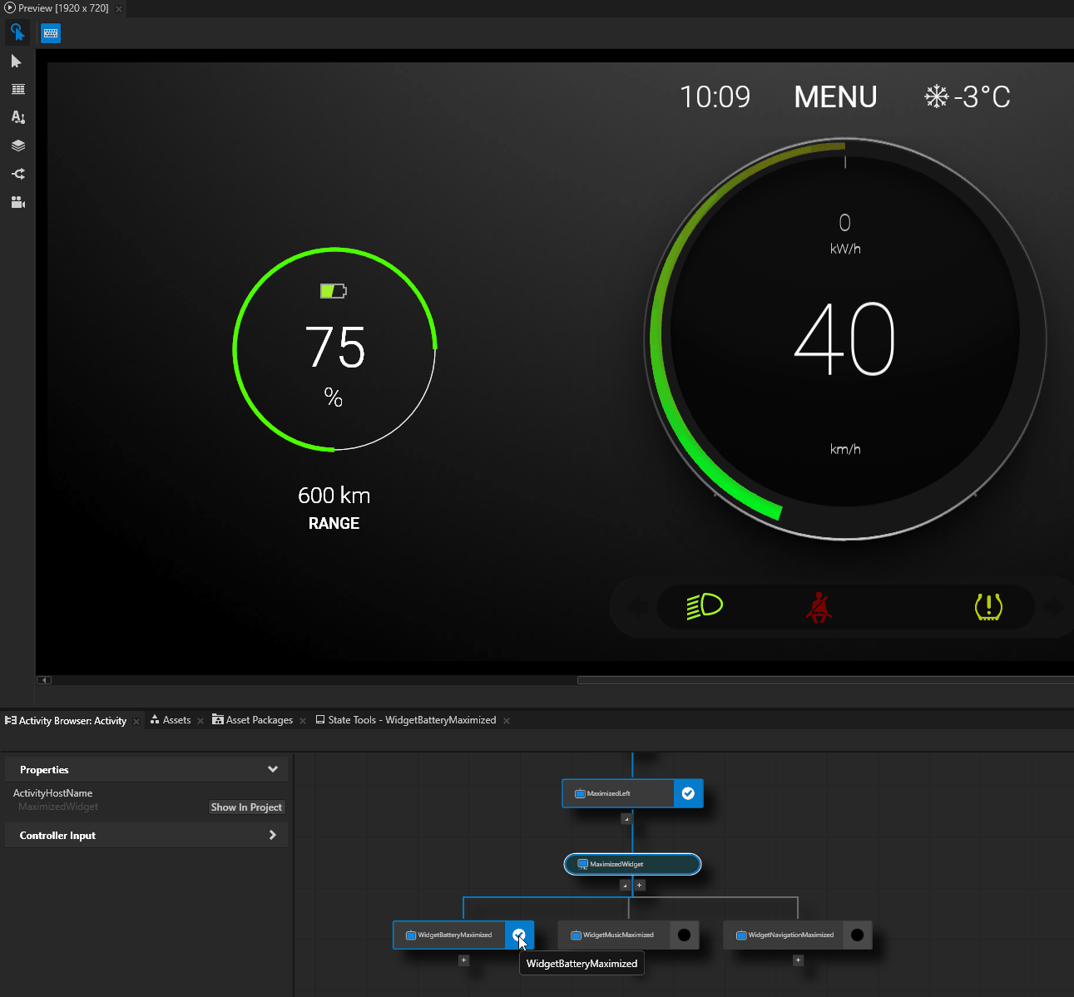Activate the WidgetNavigationMaximized activity status circle

(x=857, y=935)
